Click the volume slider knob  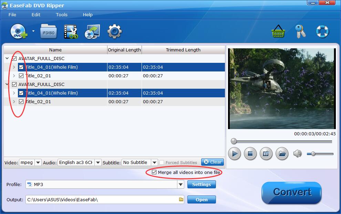click(313, 154)
